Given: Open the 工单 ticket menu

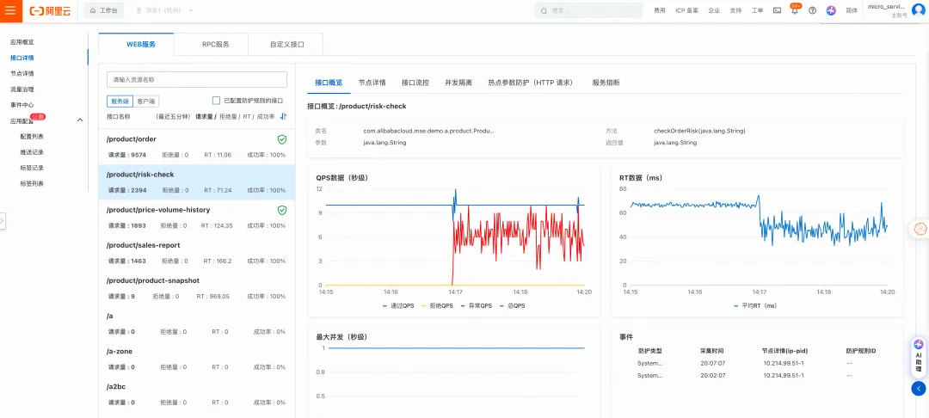Looking at the screenshot, I should click(x=757, y=10).
